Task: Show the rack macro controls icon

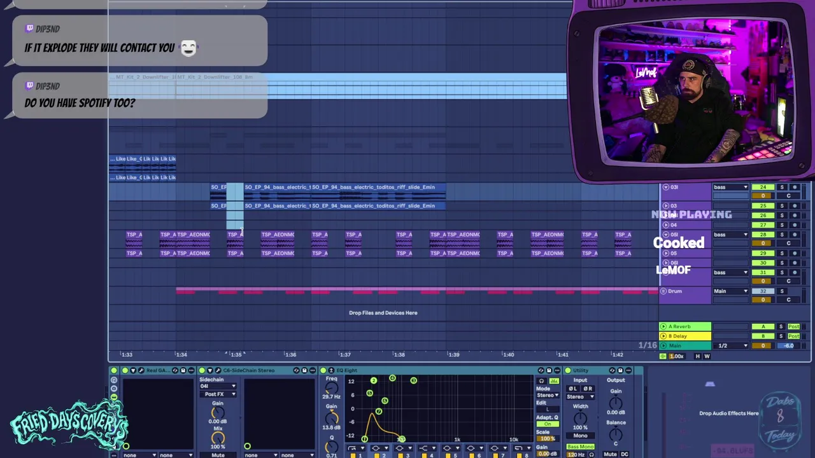Action: [114, 380]
